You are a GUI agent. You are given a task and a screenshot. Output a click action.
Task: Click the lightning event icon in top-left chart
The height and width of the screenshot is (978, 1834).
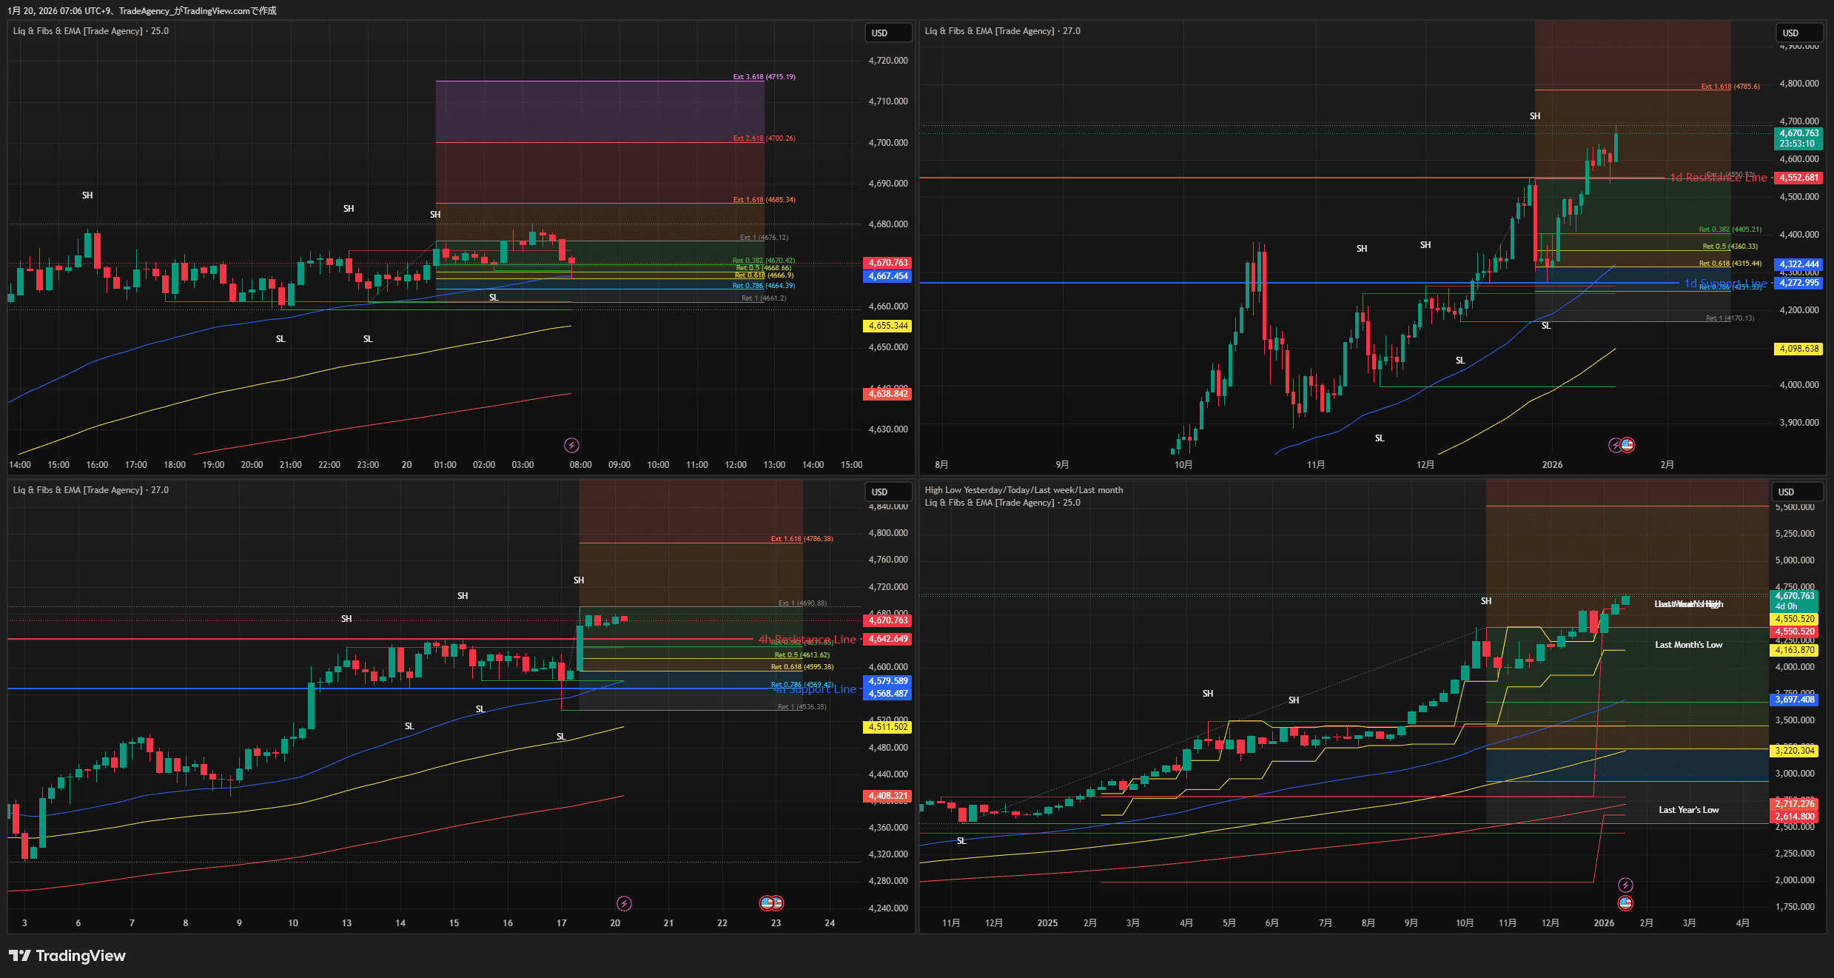(571, 445)
